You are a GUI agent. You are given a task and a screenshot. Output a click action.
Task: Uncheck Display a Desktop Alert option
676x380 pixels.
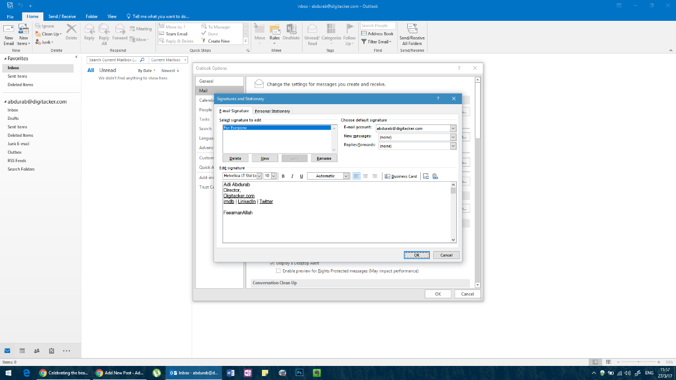(x=273, y=263)
